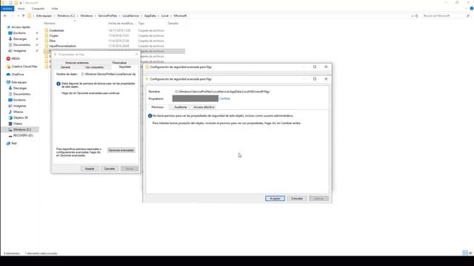Click the Forward arrow in File Explorer
Image resolution: width=474 pixels, height=266 pixels.
13,16
